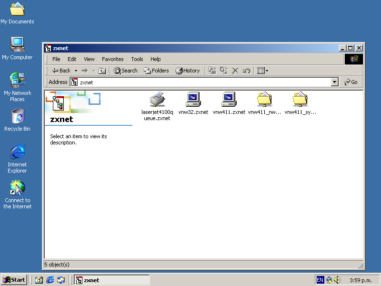Open the Edit menu
Image resolution: width=381 pixels, height=286 pixels.
pyautogui.click(x=72, y=59)
